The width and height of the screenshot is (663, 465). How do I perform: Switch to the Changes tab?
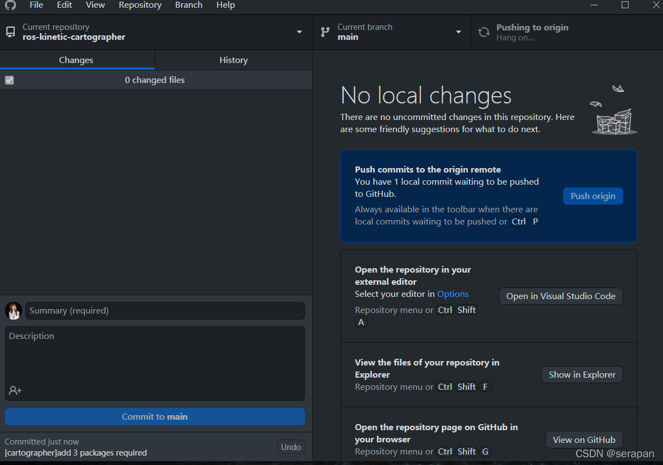point(77,60)
